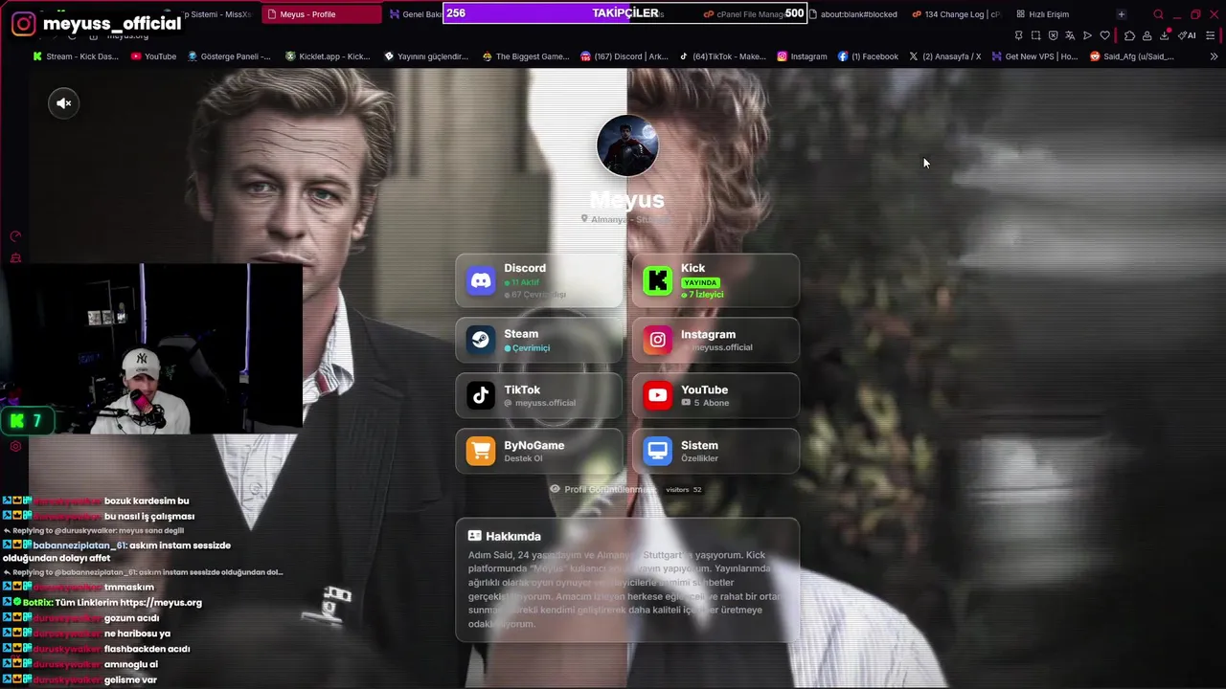Open the sidebar settings hexagon icon
1226x689 pixels.
click(x=15, y=446)
